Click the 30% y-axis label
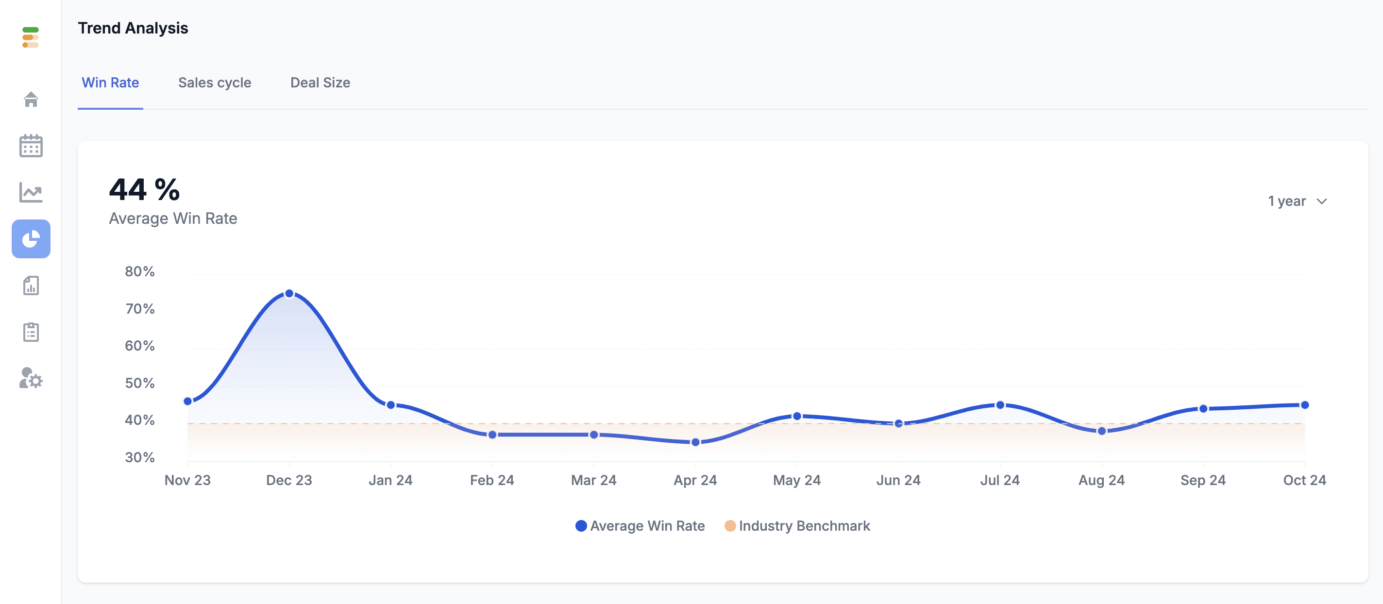Viewport: 1383px width, 604px height. (139, 457)
